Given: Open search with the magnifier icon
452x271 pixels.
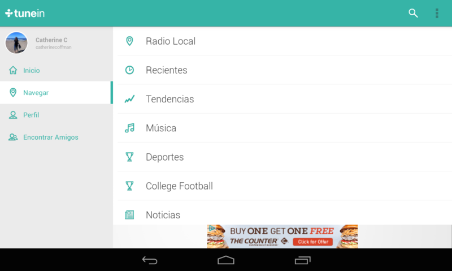Looking at the screenshot, I should coord(413,13).
